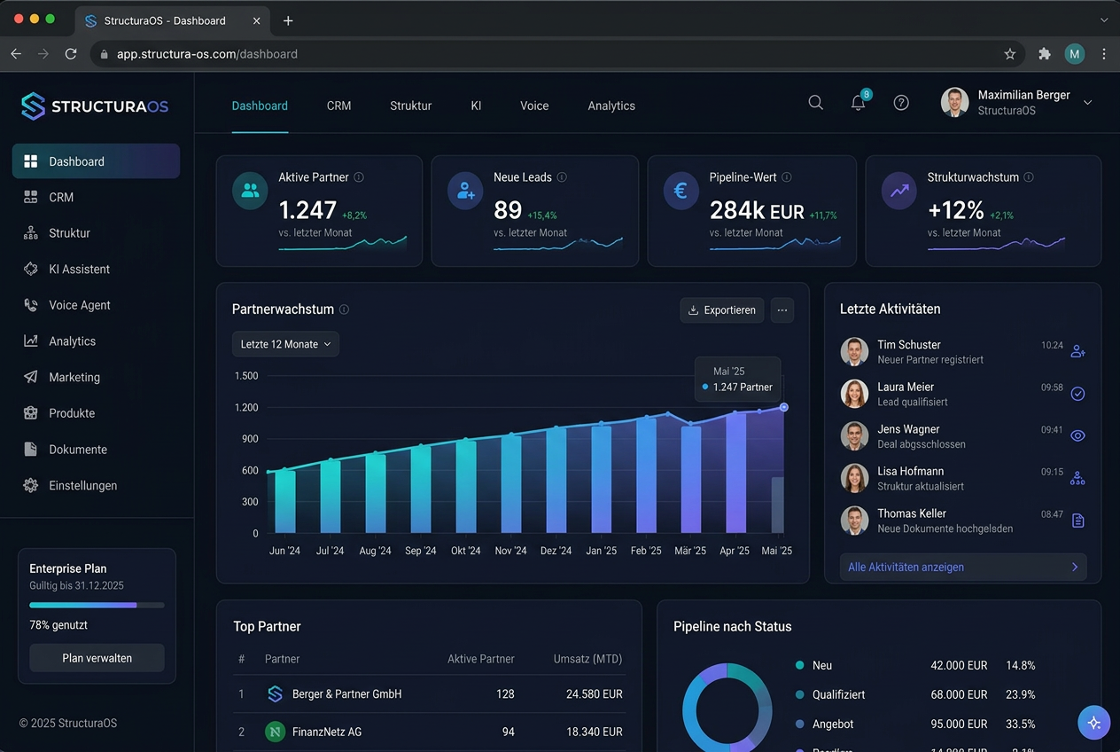Open Partnerwachstum more options menu

pos(782,310)
